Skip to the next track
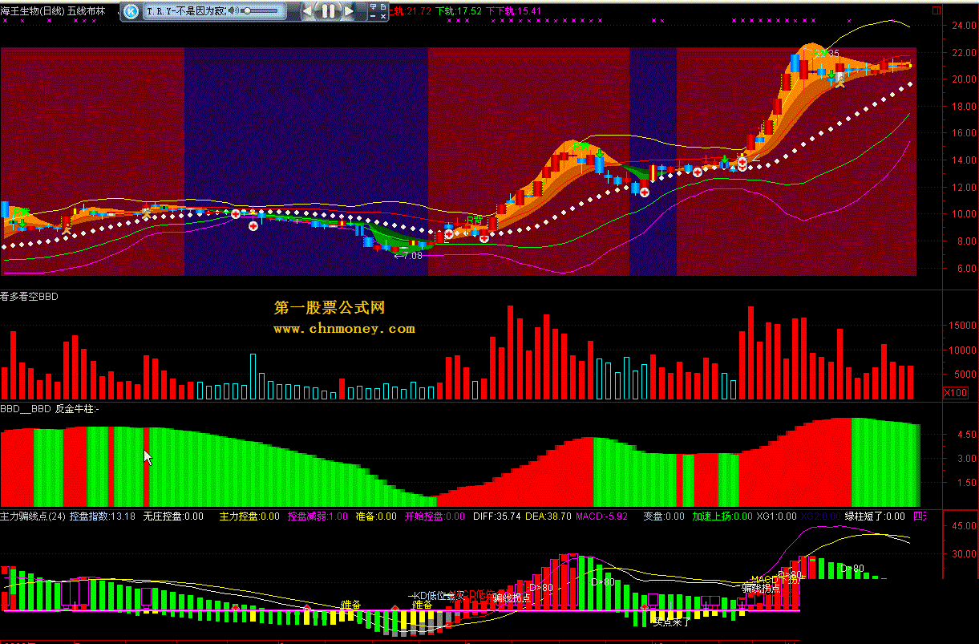The image size is (979, 644). tap(349, 11)
